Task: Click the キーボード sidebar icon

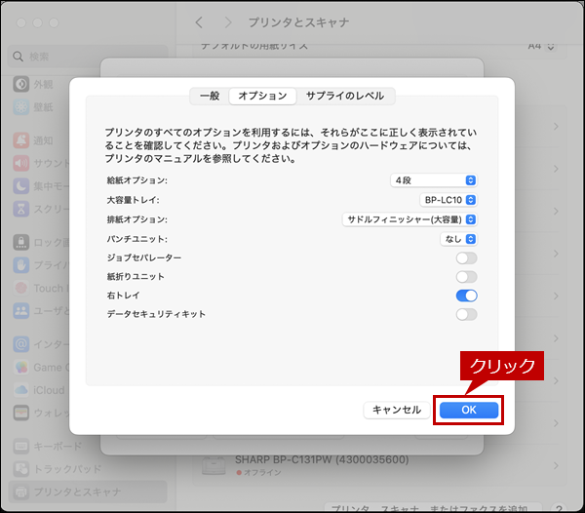Action: click(x=20, y=446)
